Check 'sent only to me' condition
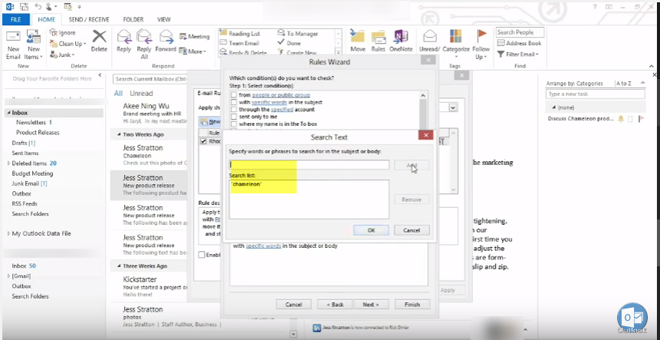660x340 pixels. (234, 117)
